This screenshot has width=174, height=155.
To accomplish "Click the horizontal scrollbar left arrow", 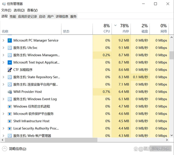I will point(2,140).
